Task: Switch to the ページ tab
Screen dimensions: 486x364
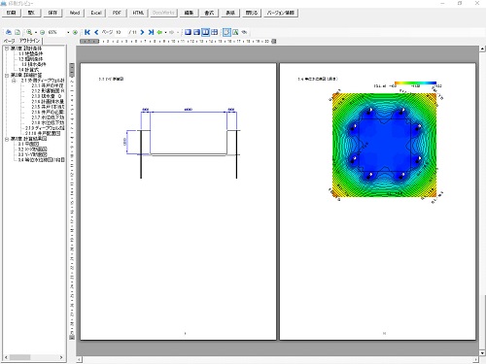Action: (x=9, y=41)
